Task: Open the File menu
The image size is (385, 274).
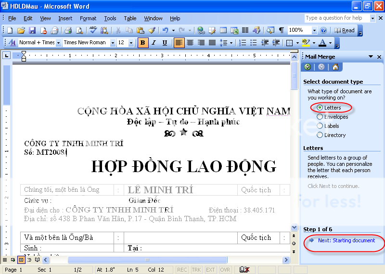Action: pyautogui.click(x=12, y=18)
